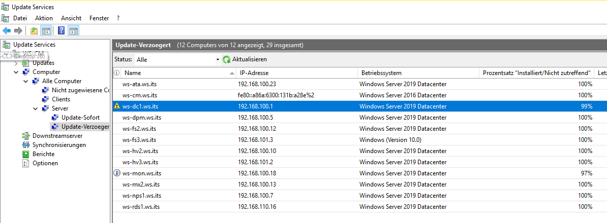Click the Windows Server 2016 Datacenter cell

click(403, 95)
